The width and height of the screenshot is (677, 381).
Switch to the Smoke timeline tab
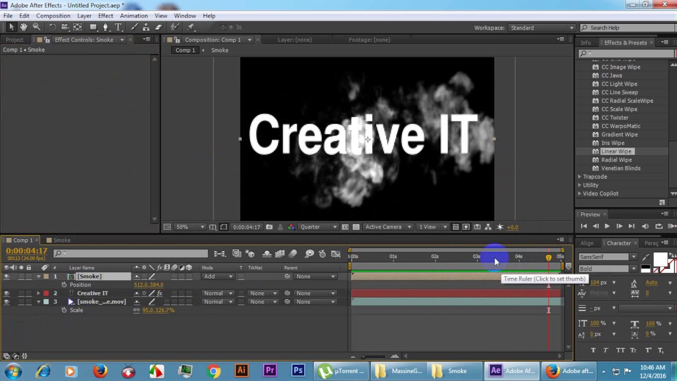click(x=61, y=240)
